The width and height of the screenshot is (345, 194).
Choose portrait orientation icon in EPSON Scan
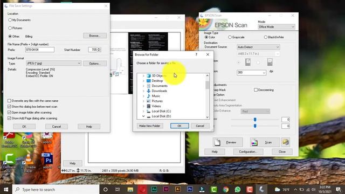[x=248, y=63]
